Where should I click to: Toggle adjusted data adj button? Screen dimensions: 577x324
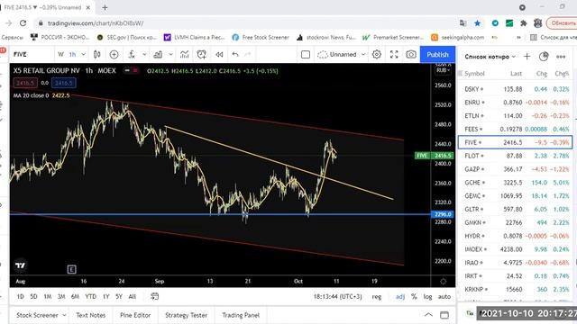[400, 296]
